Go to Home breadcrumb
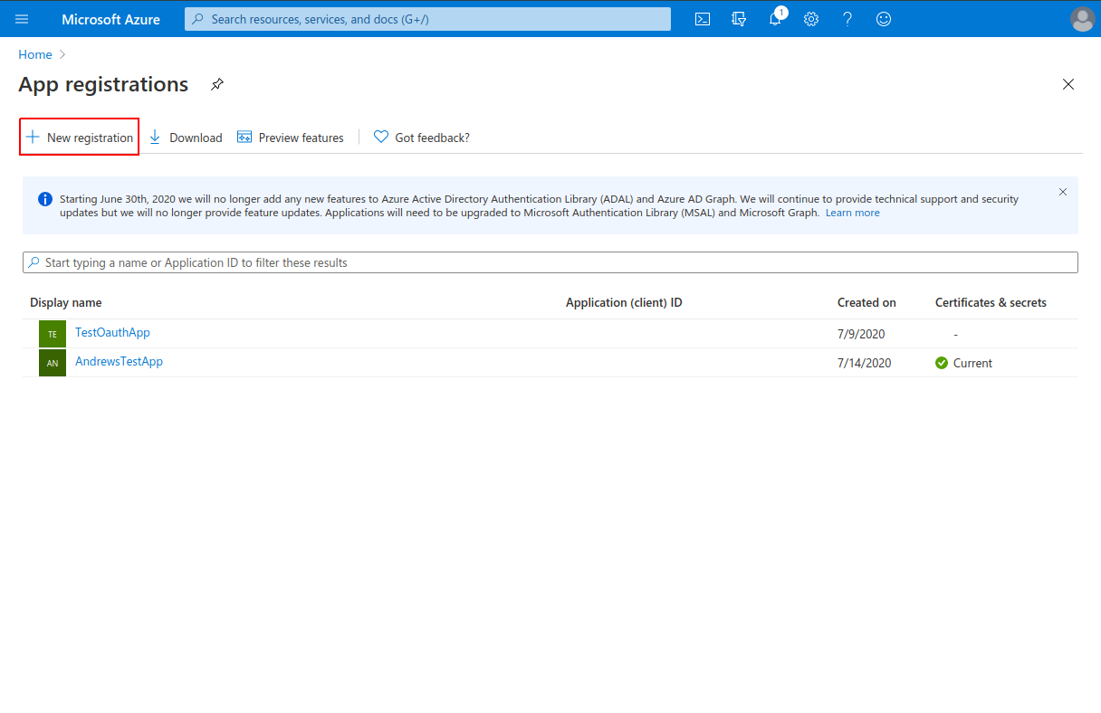Screen dimensions: 1101x713 click(x=35, y=54)
